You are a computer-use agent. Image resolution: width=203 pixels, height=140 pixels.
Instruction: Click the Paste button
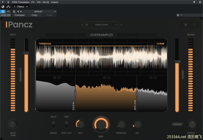49,15
